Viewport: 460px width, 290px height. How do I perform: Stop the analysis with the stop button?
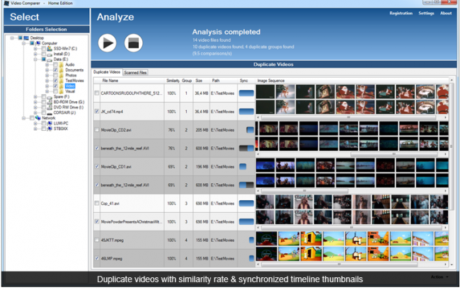pos(134,43)
